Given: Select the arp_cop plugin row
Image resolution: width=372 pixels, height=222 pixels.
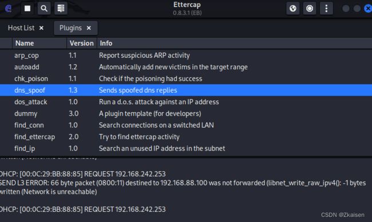Looking at the screenshot, I should [x=186, y=55].
